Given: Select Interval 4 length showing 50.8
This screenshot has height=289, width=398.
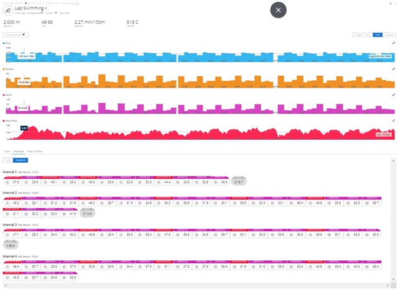Looking at the screenshot, I should (88, 265).
